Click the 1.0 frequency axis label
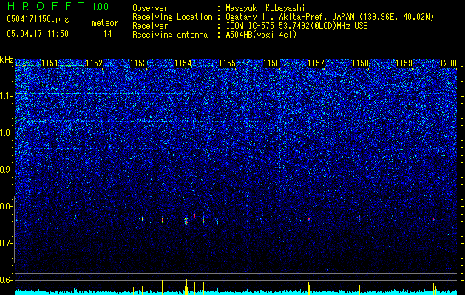The width and height of the screenshot is (465, 295). 7,133
